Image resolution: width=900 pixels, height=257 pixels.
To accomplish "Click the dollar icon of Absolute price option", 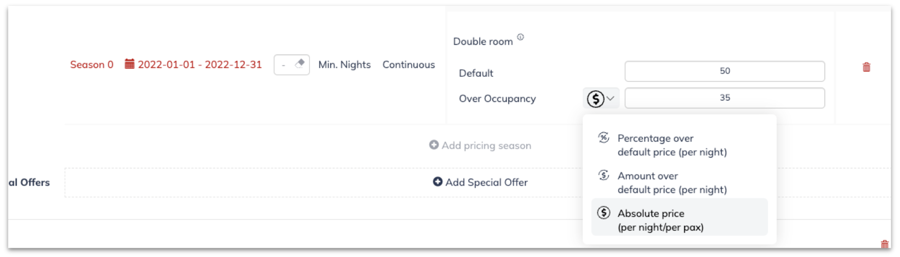I will click(604, 213).
